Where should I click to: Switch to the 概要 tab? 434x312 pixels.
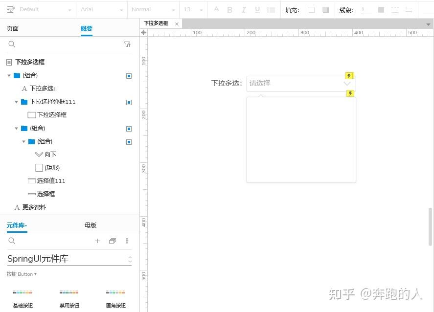(x=86, y=28)
